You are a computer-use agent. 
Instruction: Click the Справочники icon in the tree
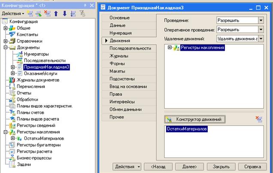pyautogui.click(x=12, y=41)
